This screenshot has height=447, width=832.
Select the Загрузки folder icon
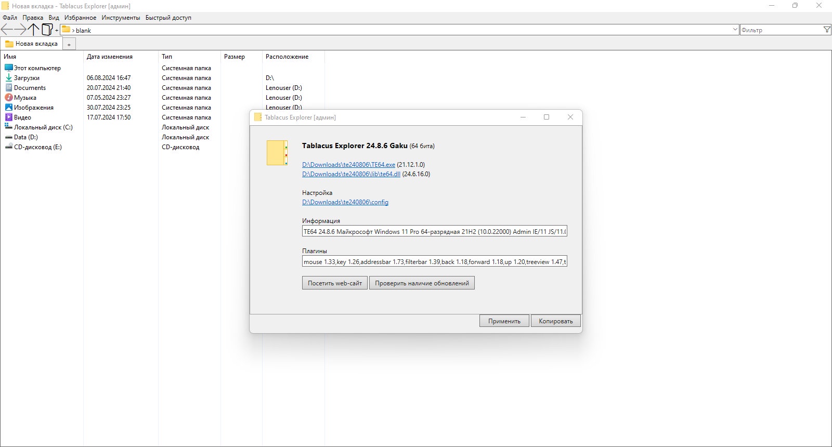click(x=8, y=78)
